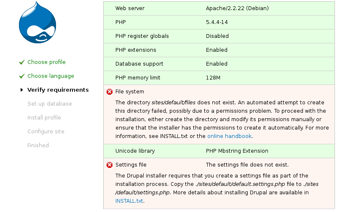Click the Drupal drop logo
Viewport: 340px width, 212px height.
click(x=37, y=25)
